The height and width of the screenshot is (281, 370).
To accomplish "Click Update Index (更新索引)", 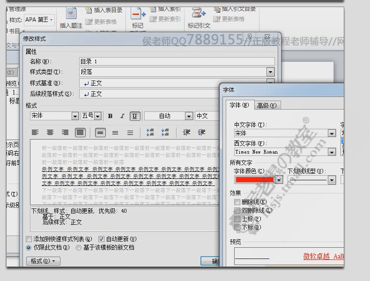I will point(165,19).
